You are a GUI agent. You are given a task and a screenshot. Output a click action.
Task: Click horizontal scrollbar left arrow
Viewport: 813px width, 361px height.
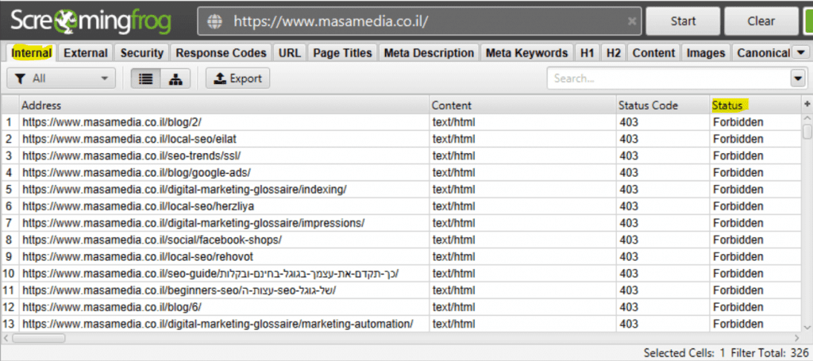coord(6,338)
